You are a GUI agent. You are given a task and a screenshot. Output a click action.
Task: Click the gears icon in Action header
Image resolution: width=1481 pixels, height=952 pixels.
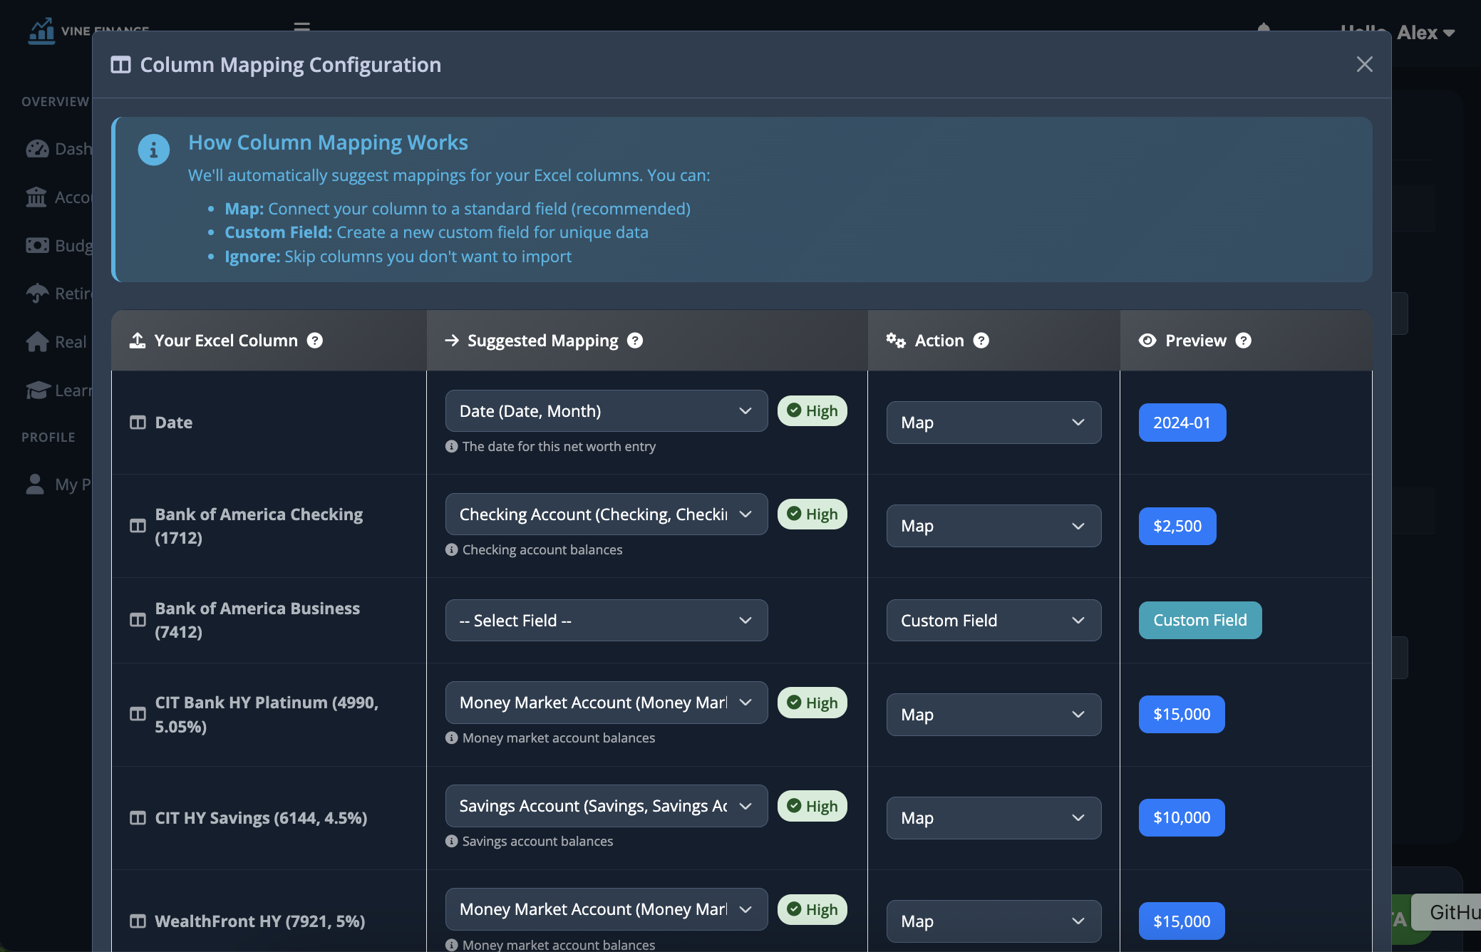[896, 341]
